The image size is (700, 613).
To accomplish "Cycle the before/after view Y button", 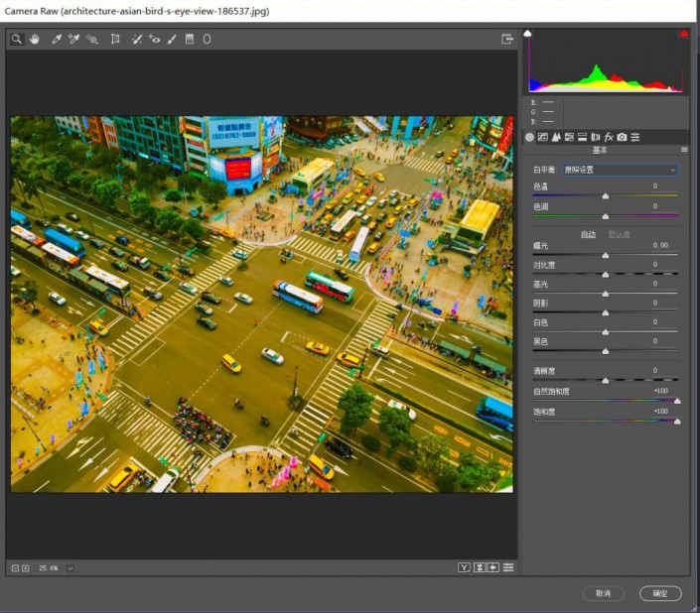I will pyautogui.click(x=465, y=567).
